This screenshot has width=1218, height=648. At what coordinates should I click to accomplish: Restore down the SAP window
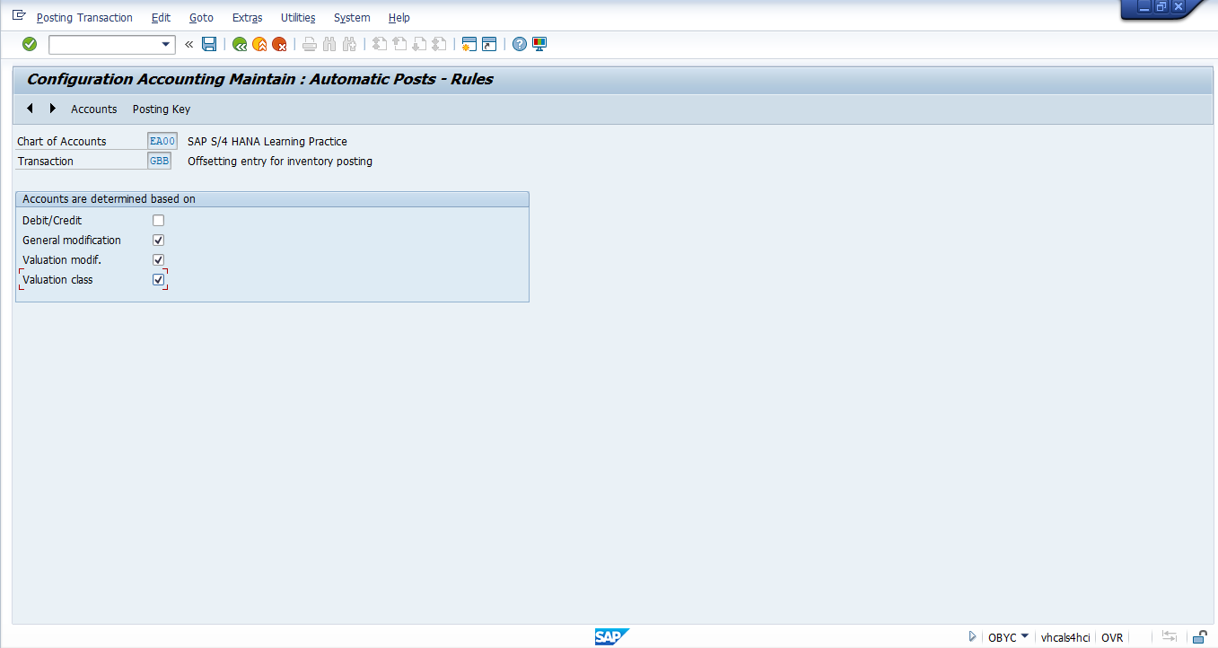click(1161, 7)
